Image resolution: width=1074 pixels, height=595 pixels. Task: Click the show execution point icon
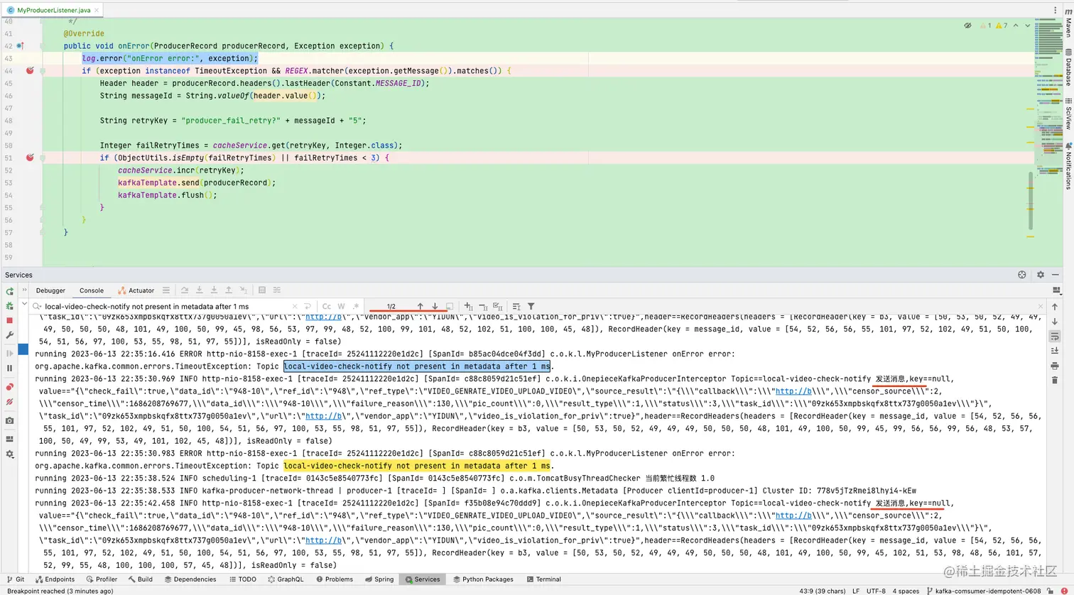tap(166, 290)
